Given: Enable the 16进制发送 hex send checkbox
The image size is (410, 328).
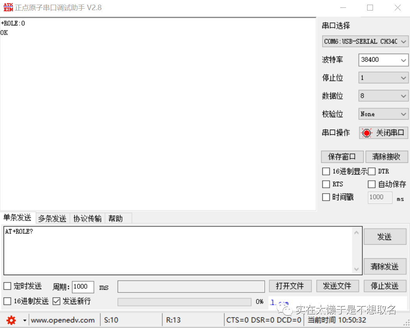Looking at the screenshot, I should [x=7, y=301].
